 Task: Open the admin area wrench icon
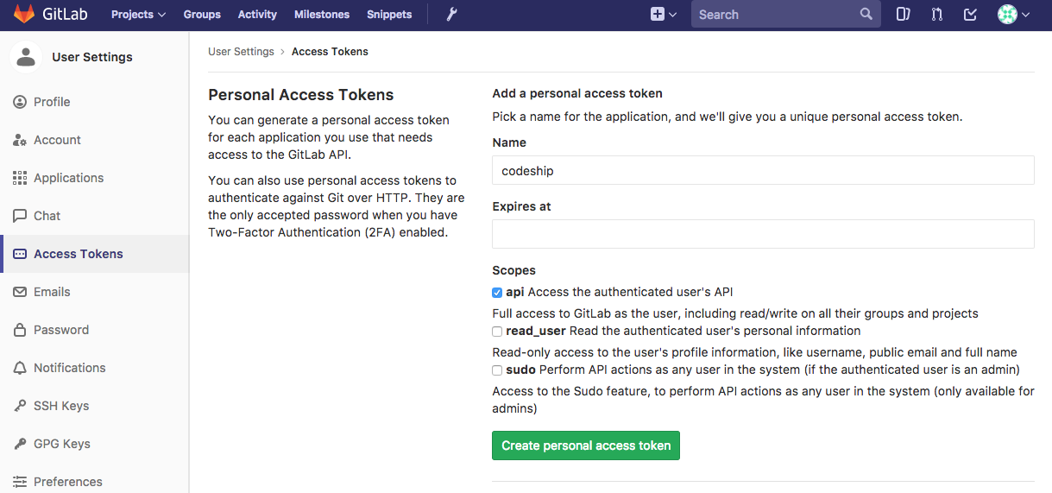point(451,15)
